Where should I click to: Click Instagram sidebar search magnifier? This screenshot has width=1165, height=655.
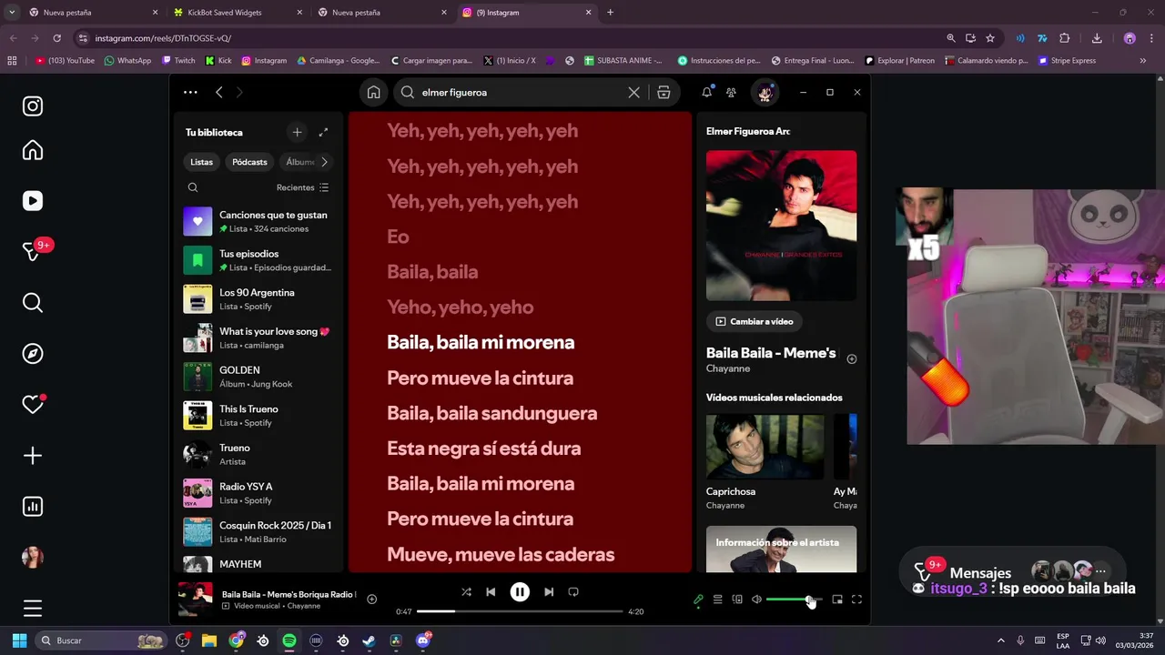(33, 303)
